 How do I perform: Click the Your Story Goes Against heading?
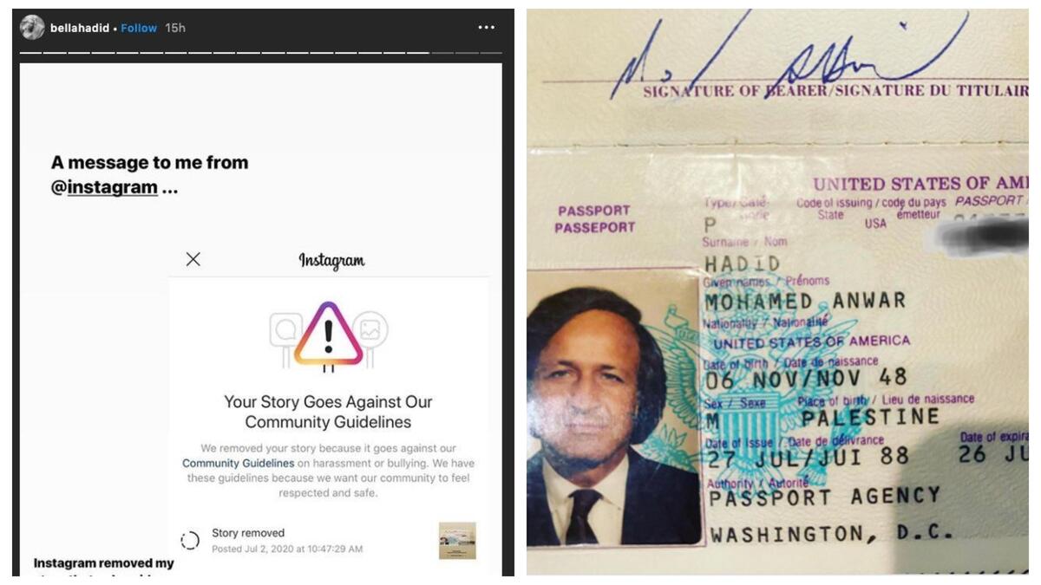(328, 412)
